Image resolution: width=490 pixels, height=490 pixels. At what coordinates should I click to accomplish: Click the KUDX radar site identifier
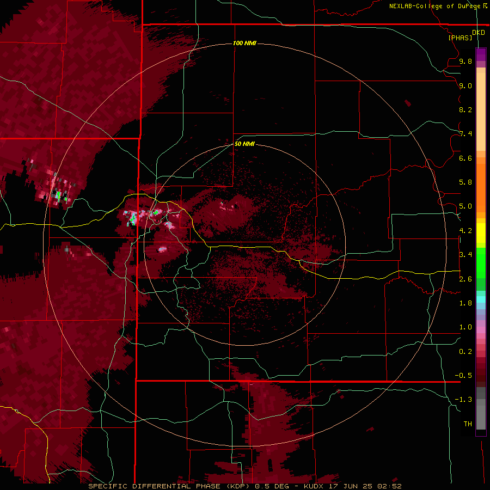[x=314, y=486]
